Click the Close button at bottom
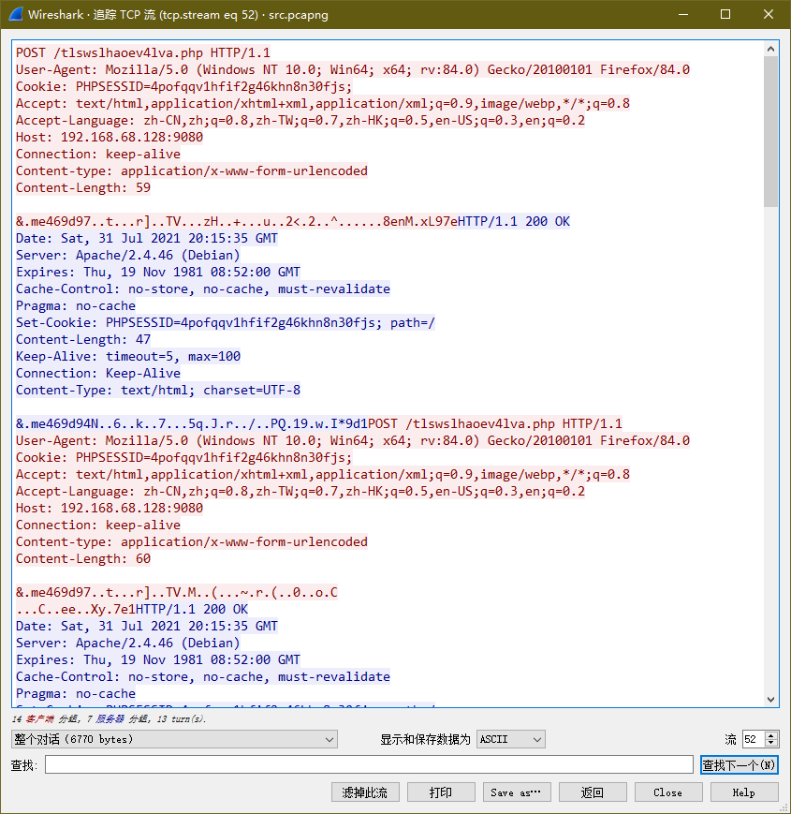Image resolution: width=791 pixels, height=814 pixels. click(x=668, y=792)
